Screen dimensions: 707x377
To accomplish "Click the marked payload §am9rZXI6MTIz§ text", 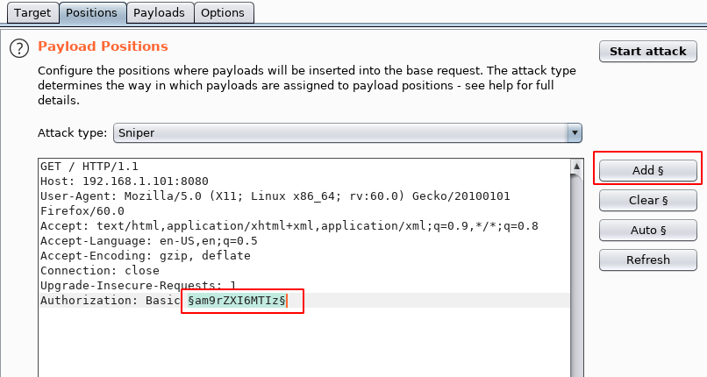I will 237,301.
